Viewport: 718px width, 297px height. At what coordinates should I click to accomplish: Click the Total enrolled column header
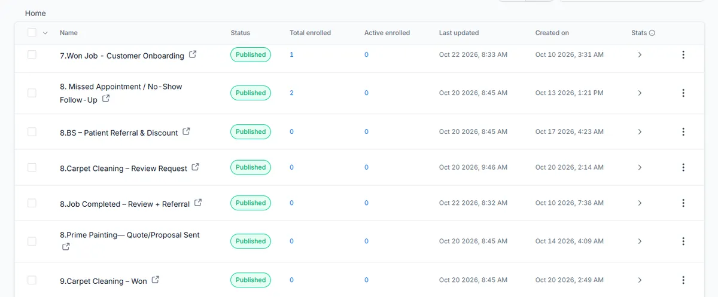[310, 33]
